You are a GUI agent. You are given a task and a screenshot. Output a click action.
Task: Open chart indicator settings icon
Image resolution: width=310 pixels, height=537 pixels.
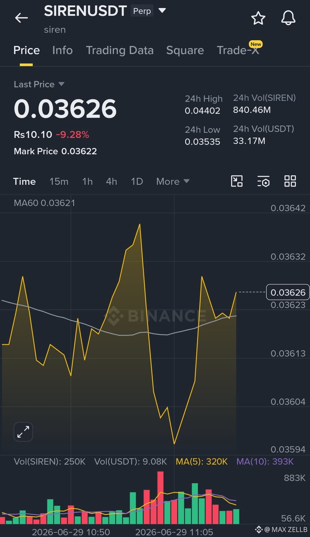pos(263,181)
